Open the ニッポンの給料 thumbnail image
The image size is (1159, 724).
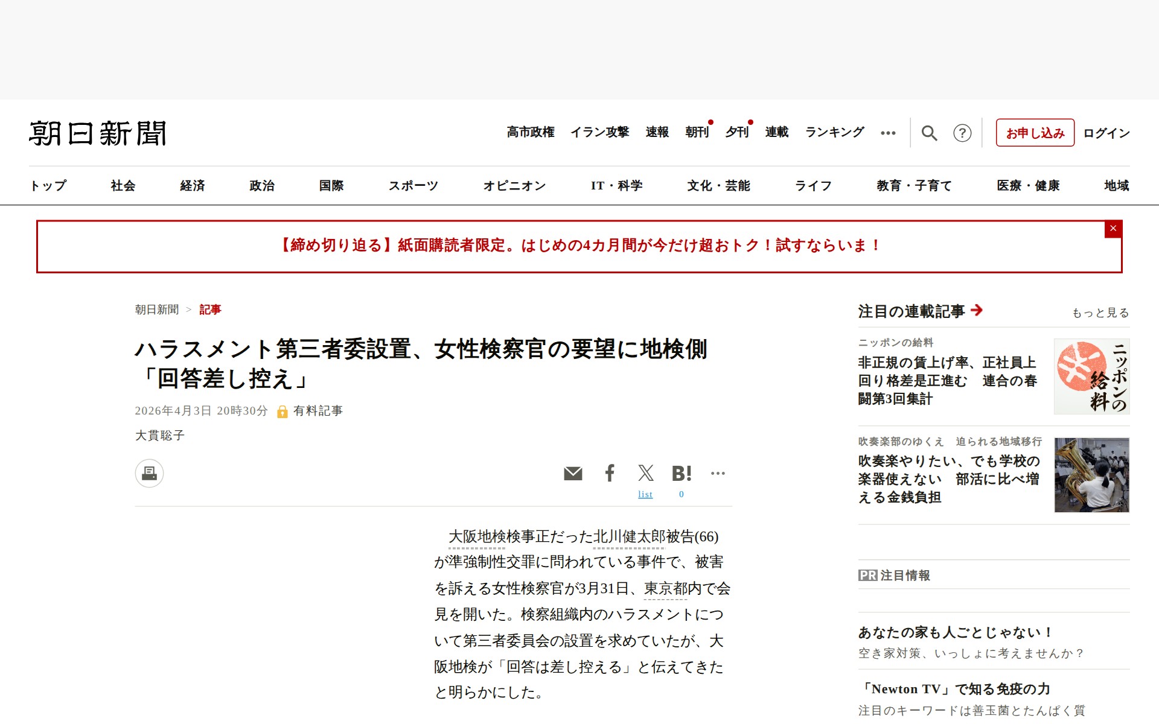[x=1091, y=376]
